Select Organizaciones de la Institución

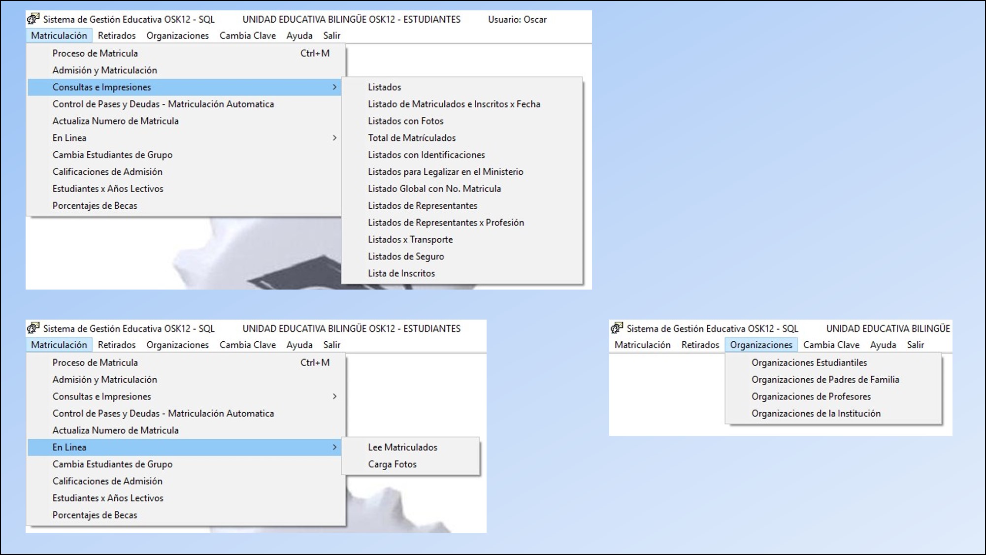click(x=816, y=414)
